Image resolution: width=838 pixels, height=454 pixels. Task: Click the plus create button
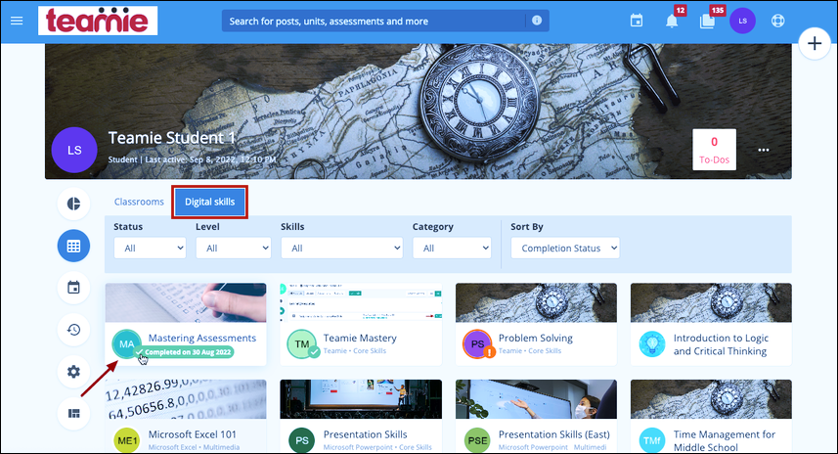tap(815, 43)
